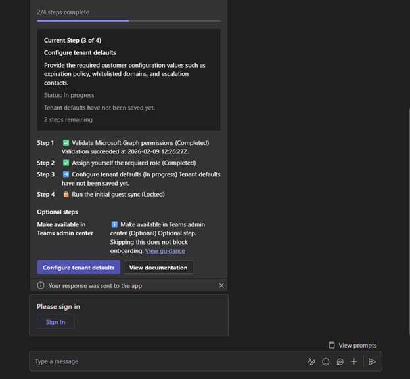The width and height of the screenshot is (410, 379).
Task: Click the Loop components icon in compose box
Action: pyautogui.click(x=340, y=361)
